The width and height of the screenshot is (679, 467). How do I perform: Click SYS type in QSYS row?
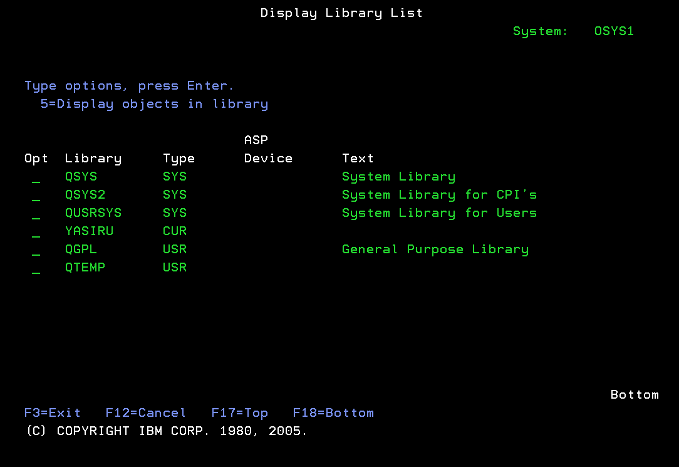(175, 177)
